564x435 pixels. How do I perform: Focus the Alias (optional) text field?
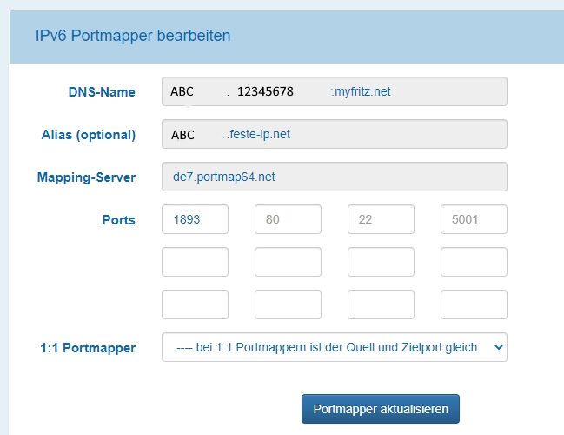(334, 135)
